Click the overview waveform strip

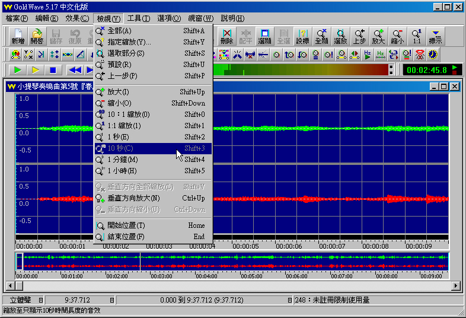(237, 262)
